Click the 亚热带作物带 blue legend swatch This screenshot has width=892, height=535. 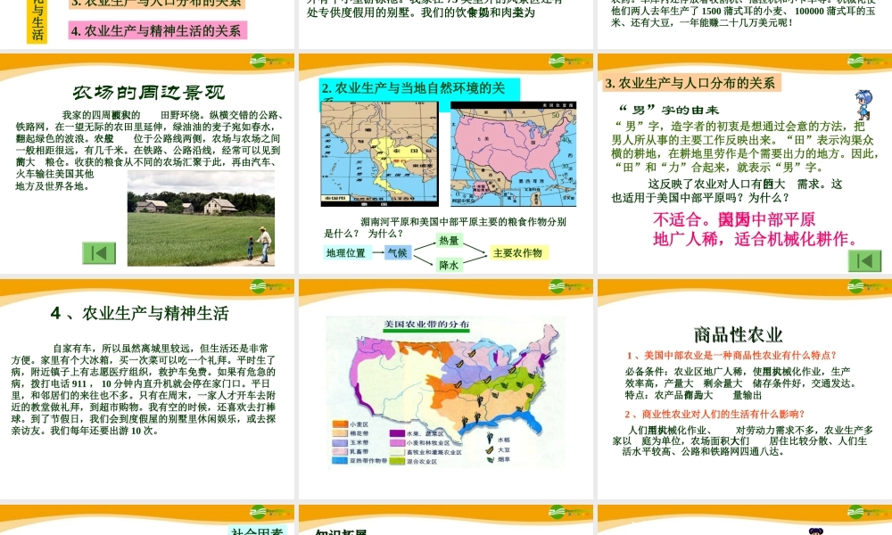pos(340,460)
